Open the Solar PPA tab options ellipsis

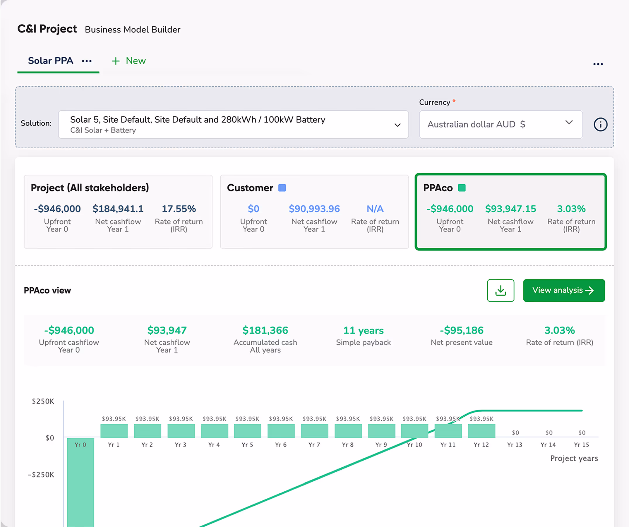click(x=87, y=61)
